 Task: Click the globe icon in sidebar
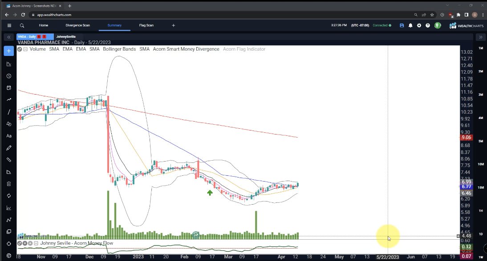(9, 256)
